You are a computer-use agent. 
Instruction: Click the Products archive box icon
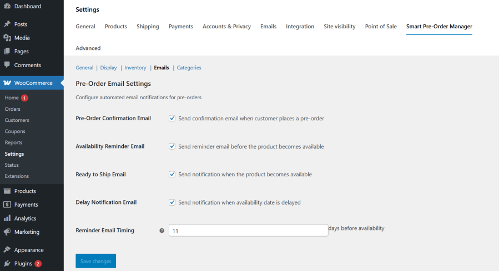pos(7,191)
